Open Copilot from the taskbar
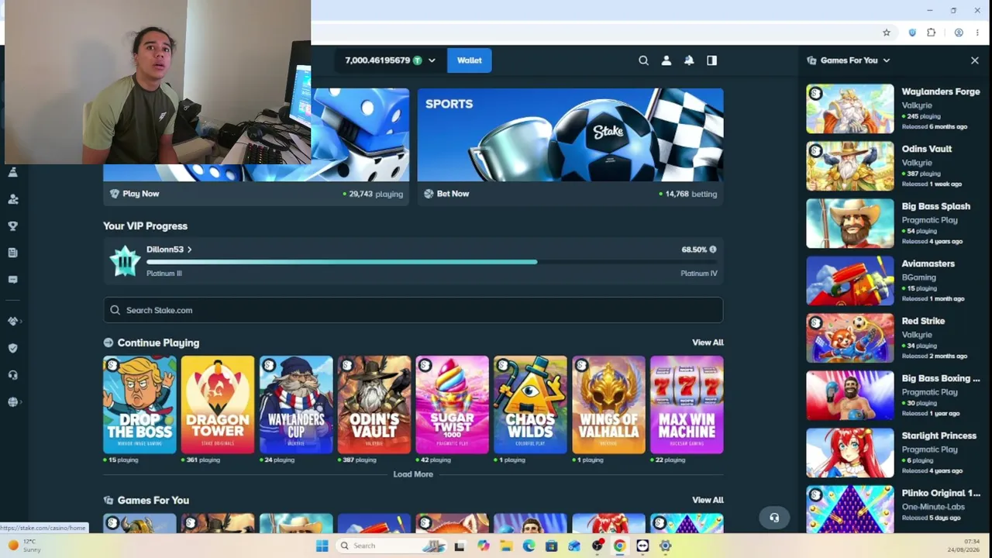Image resolution: width=992 pixels, height=558 pixels. pos(484,546)
